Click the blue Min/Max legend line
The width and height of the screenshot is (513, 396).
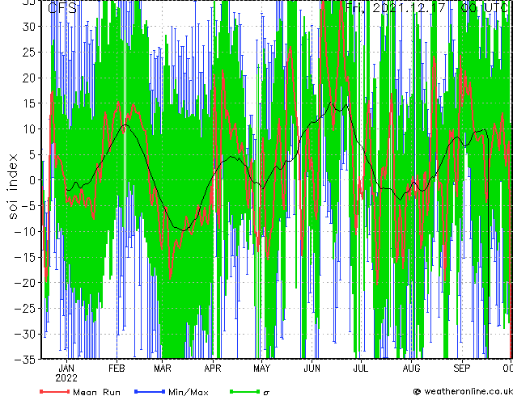150,391
